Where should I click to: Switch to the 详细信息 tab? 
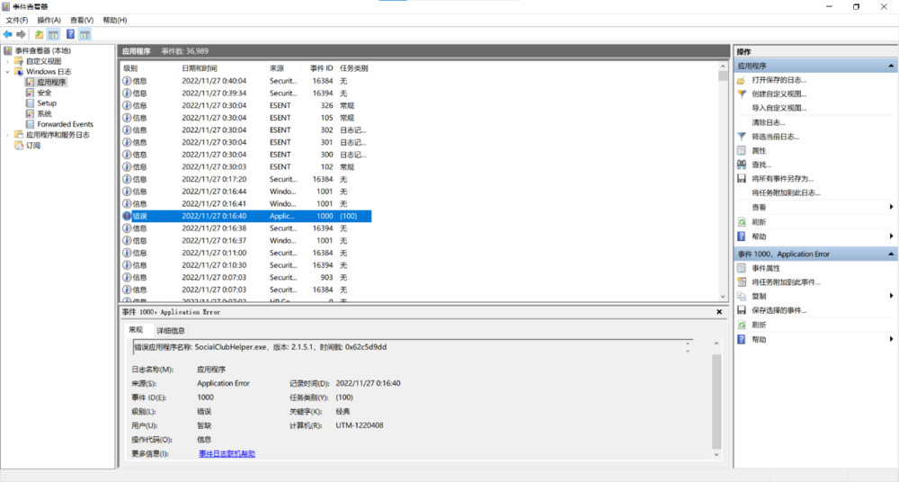click(x=171, y=331)
